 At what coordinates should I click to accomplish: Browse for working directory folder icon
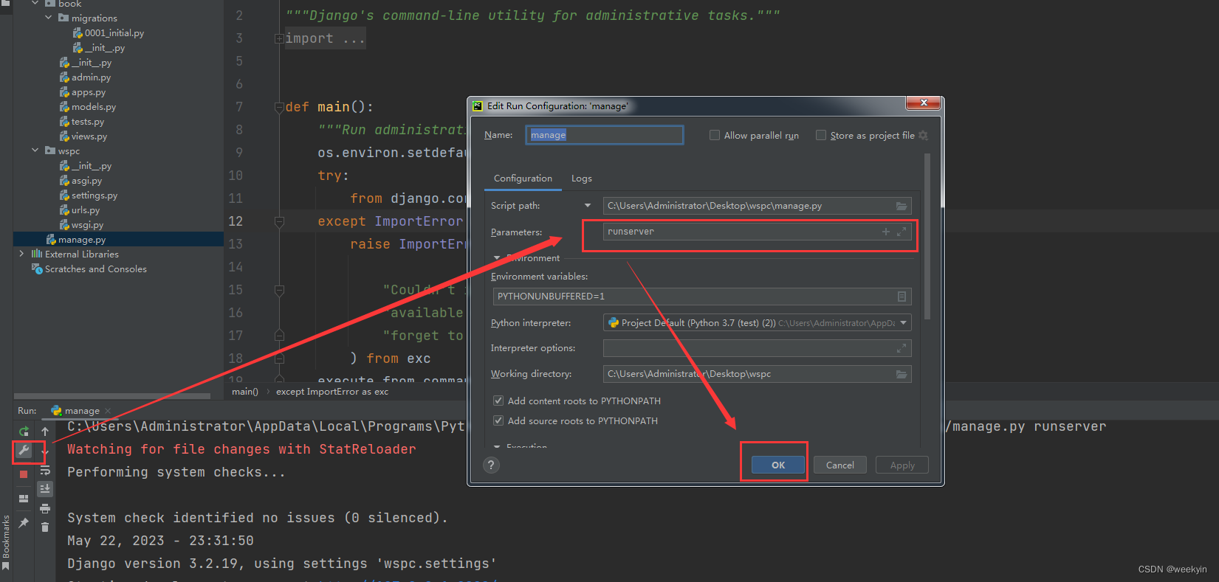[902, 374]
